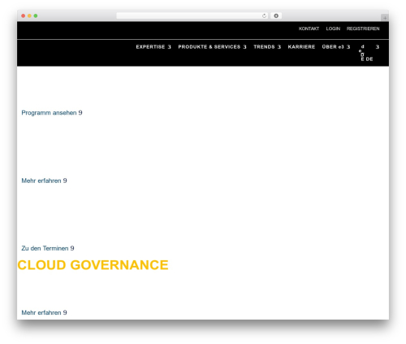Expand the TRENDS menu

coord(267,47)
